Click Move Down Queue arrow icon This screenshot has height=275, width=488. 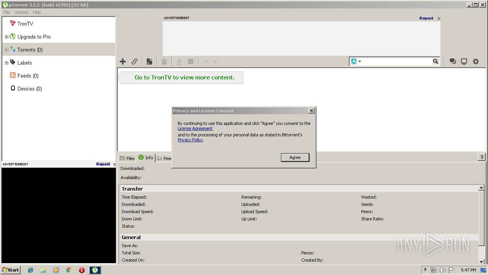(215, 61)
